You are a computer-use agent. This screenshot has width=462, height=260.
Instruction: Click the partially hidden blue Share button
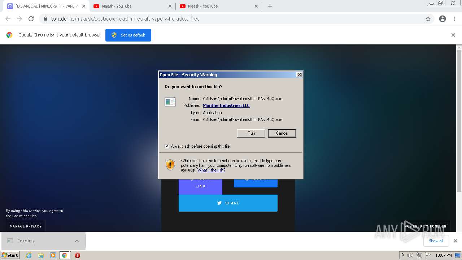pyautogui.click(x=256, y=183)
